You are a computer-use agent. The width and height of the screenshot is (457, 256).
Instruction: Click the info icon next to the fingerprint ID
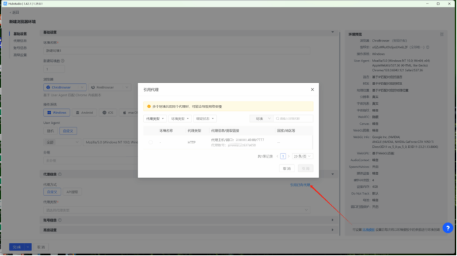(x=427, y=48)
